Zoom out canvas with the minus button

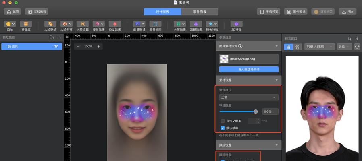[78, 47]
